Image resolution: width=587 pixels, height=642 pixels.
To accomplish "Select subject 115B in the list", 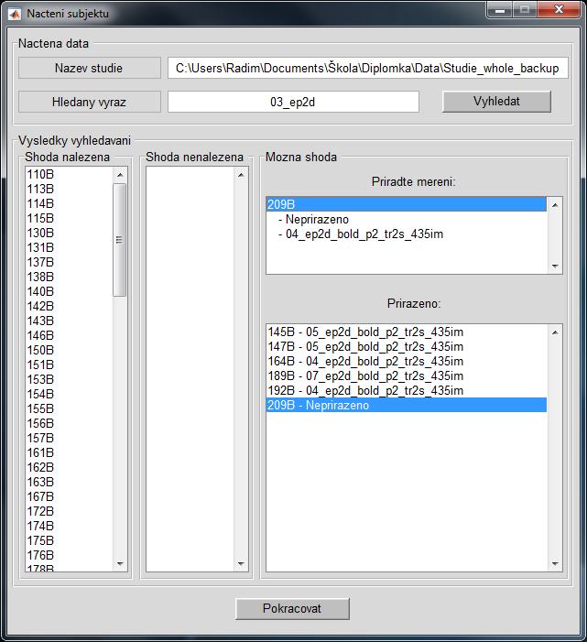I will click(x=69, y=218).
